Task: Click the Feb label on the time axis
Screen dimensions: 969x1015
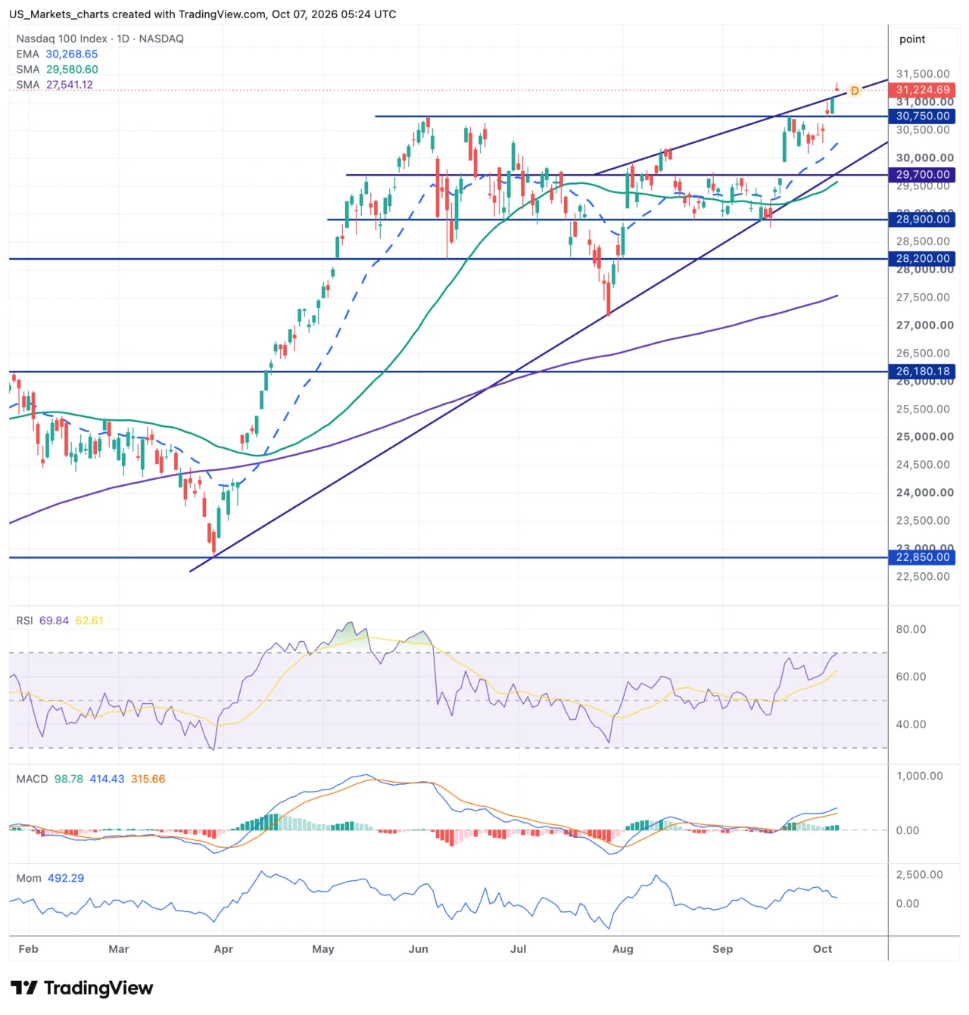Action: point(28,948)
